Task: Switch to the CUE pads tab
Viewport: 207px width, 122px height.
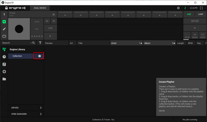Action: pos(189,14)
